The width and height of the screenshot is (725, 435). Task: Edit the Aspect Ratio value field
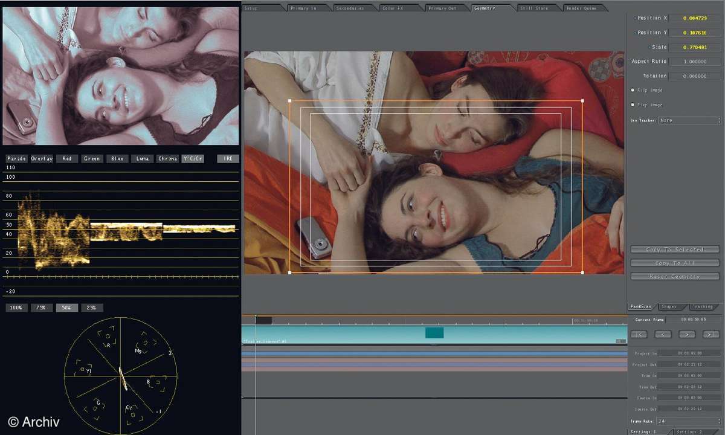pos(695,62)
